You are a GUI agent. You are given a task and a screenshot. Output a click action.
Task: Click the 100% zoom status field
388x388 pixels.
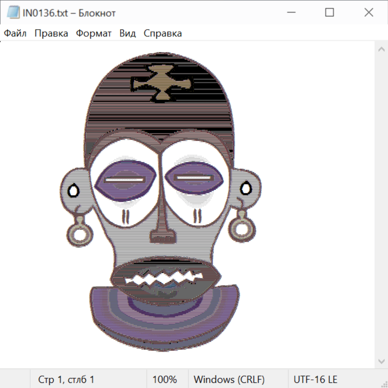165,379
